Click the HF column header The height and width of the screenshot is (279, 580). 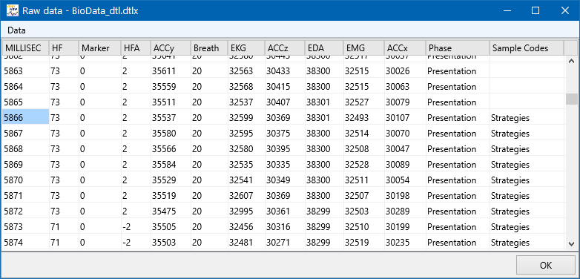pos(64,48)
